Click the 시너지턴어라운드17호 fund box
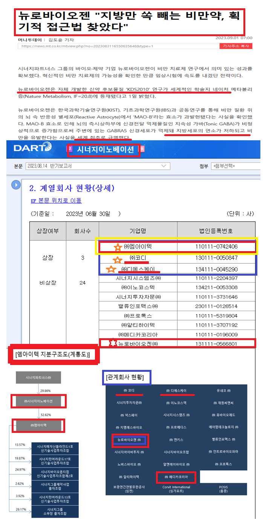This screenshot has height=523, width=263. (55, 461)
